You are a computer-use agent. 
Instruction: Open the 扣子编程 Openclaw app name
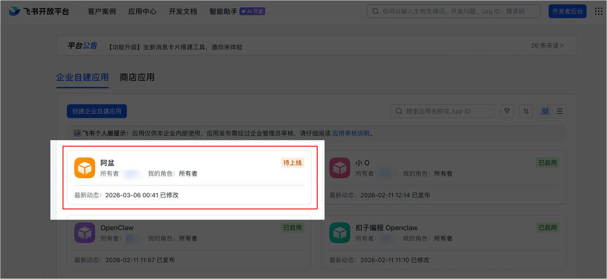point(386,227)
